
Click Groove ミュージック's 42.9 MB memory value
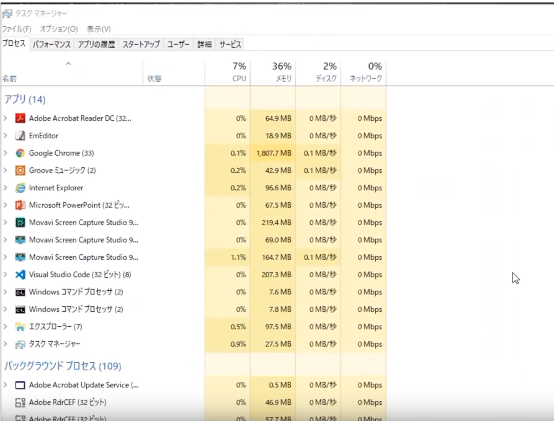pyautogui.click(x=278, y=171)
